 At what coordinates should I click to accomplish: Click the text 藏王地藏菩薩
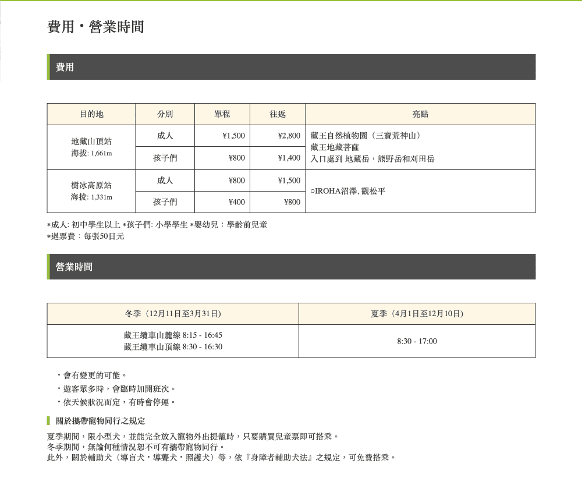(x=335, y=147)
